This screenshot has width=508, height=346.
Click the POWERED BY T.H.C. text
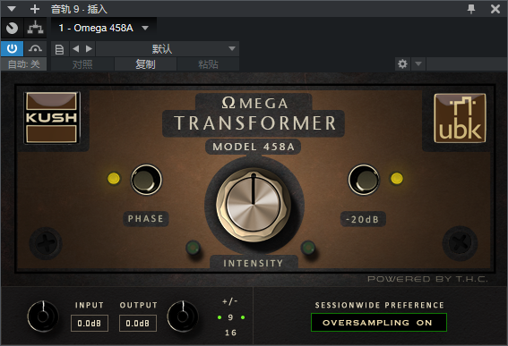427,279
